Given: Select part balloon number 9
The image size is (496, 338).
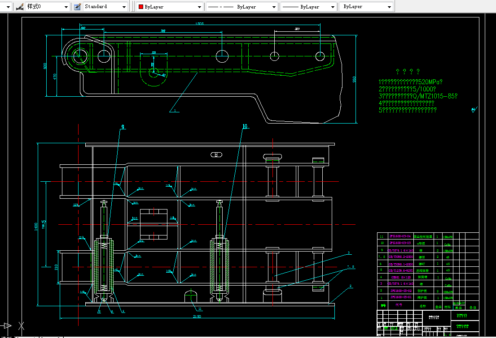Looking at the screenshot, I should tap(123, 127).
